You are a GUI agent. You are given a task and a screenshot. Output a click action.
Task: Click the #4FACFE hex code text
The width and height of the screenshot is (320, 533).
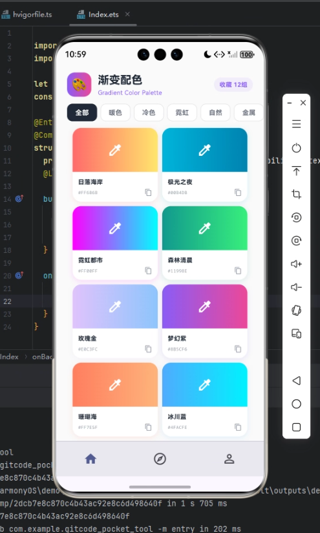[x=177, y=428]
